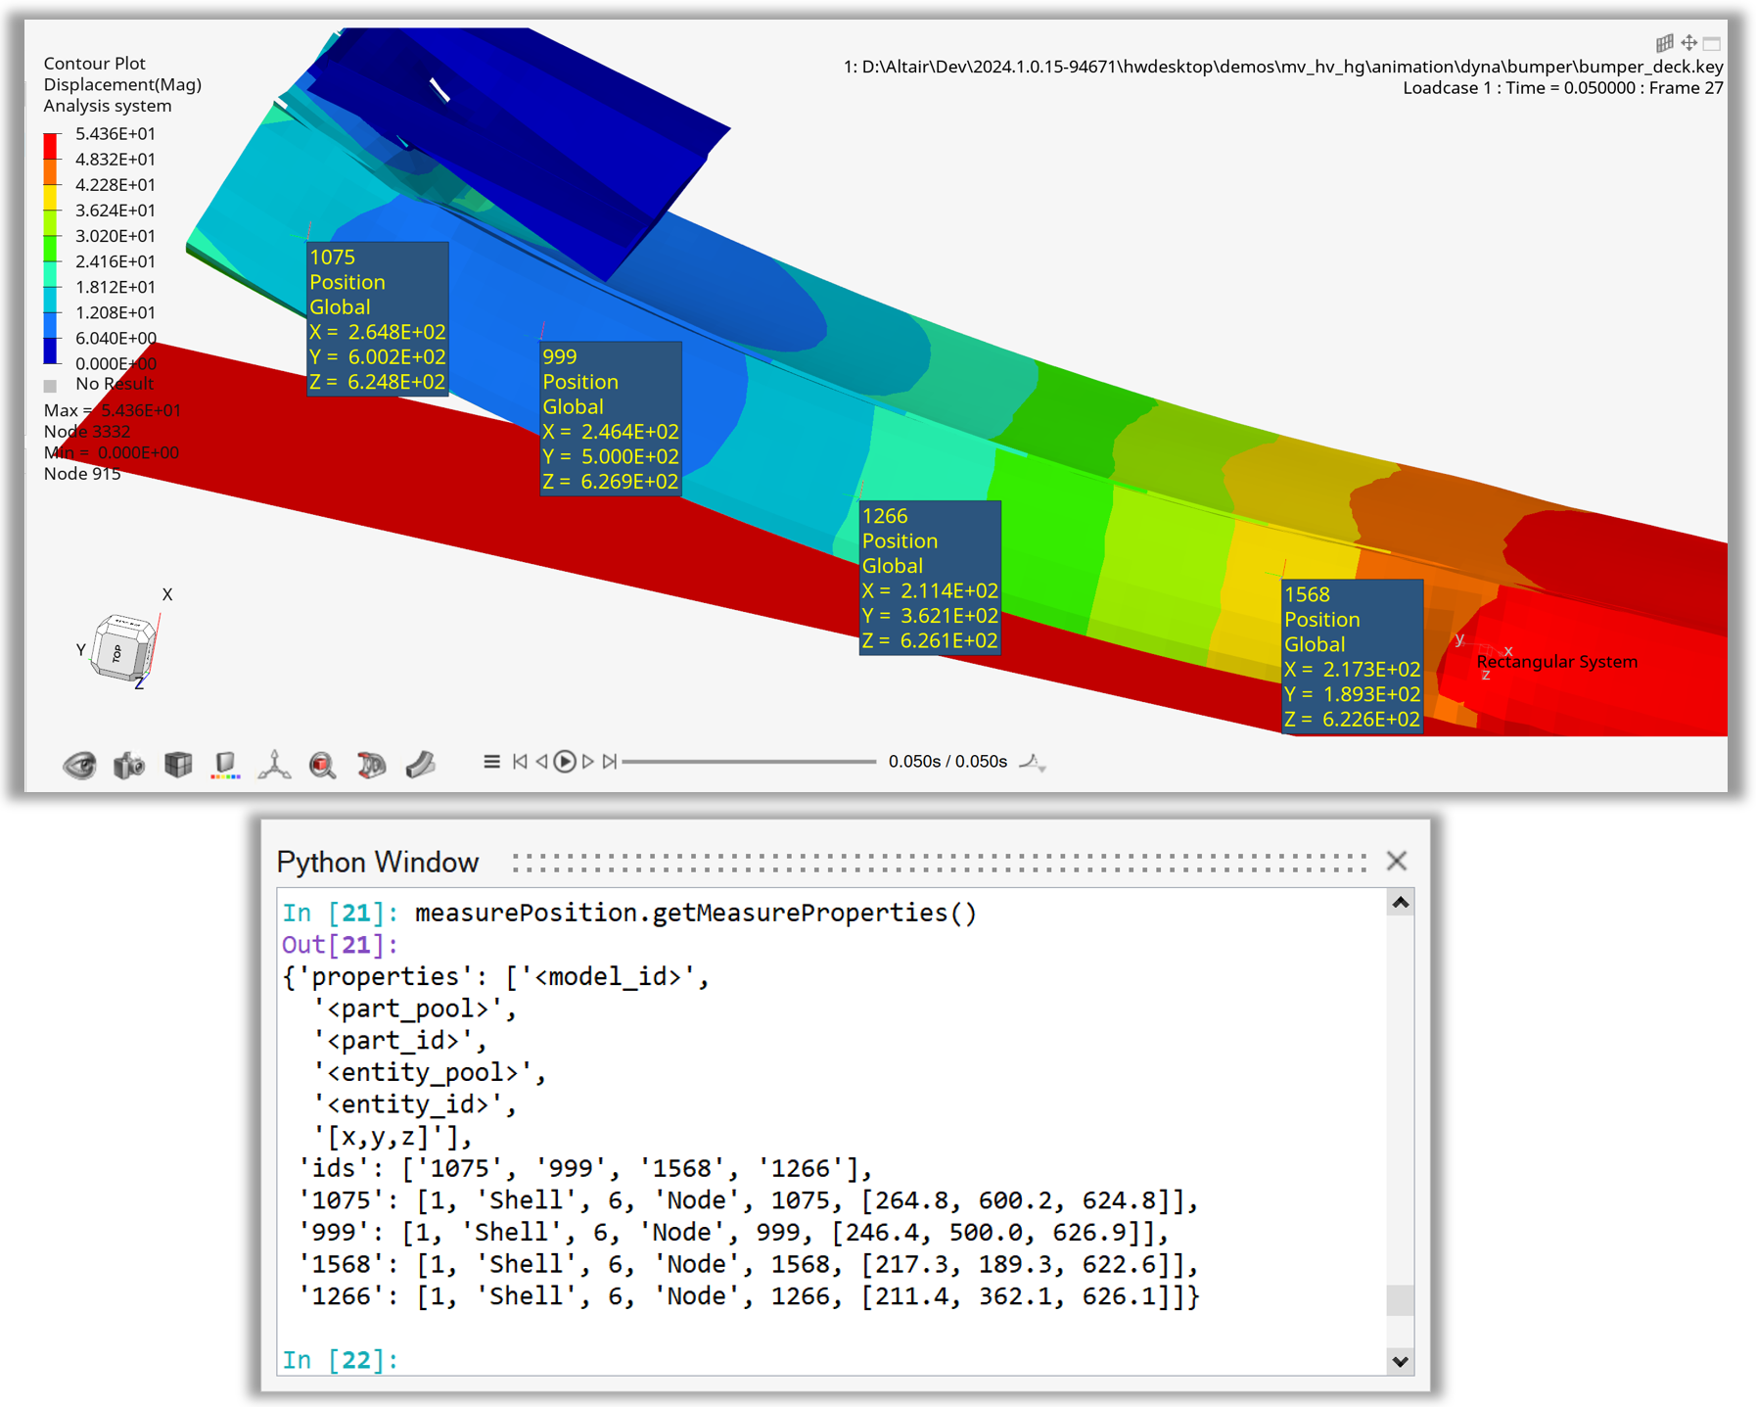Click the 'No Result' legend entry
1756x1407 pixels.
pos(99,384)
